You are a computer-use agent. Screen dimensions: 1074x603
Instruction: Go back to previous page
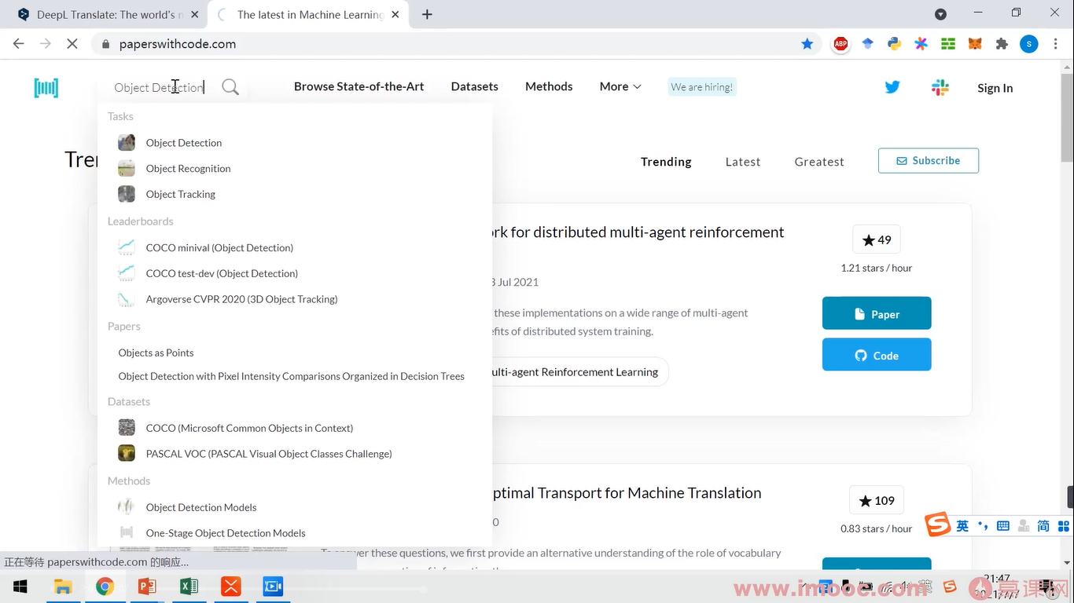click(19, 44)
